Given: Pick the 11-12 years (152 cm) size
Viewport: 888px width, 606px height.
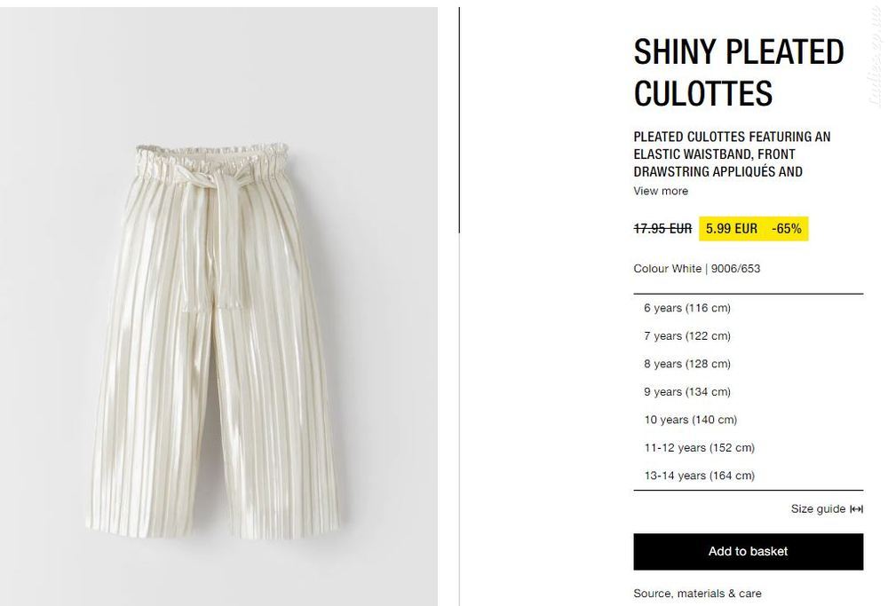Looking at the screenshot, I should (x=748, y=447).
